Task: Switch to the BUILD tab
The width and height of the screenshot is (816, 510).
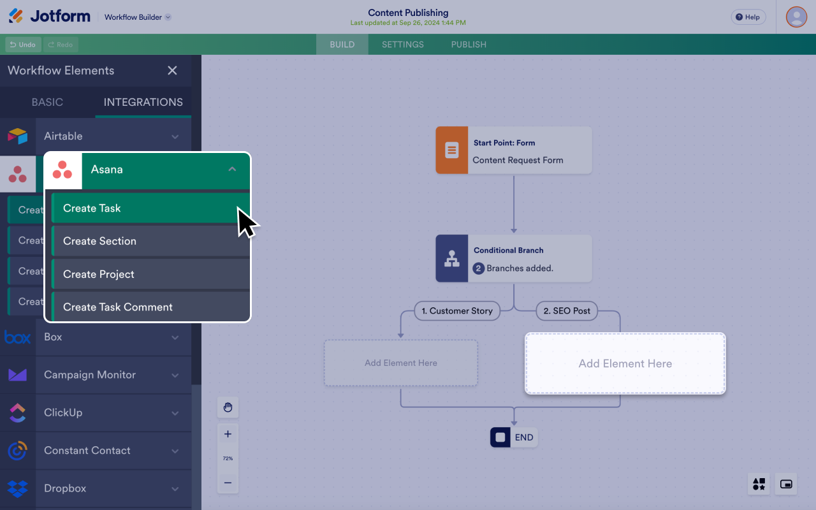Action: click(x=342, y=45)
